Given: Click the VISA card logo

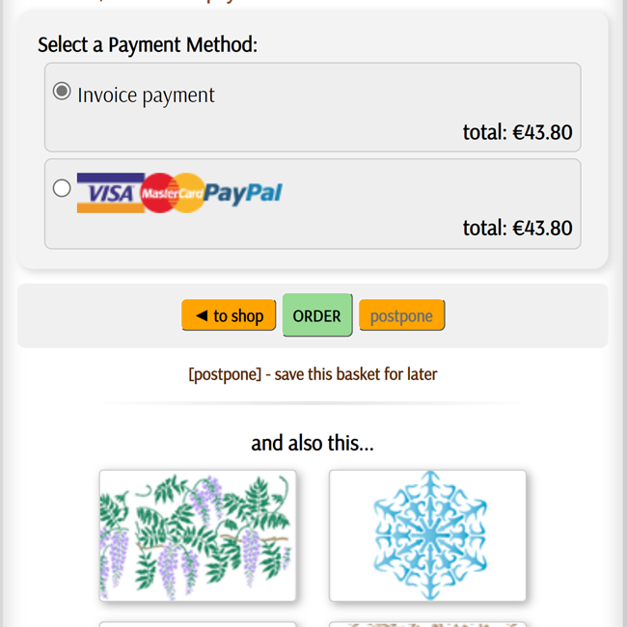Looking at the screenshot, I should 107,193.
